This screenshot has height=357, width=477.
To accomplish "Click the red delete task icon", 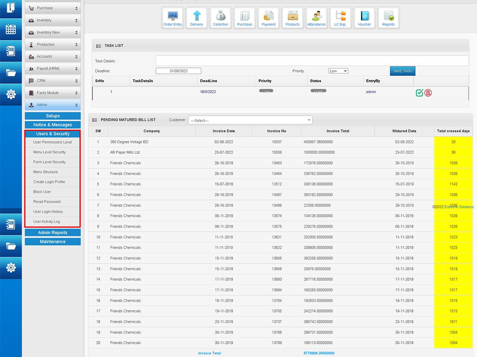I will coord(428,93).
